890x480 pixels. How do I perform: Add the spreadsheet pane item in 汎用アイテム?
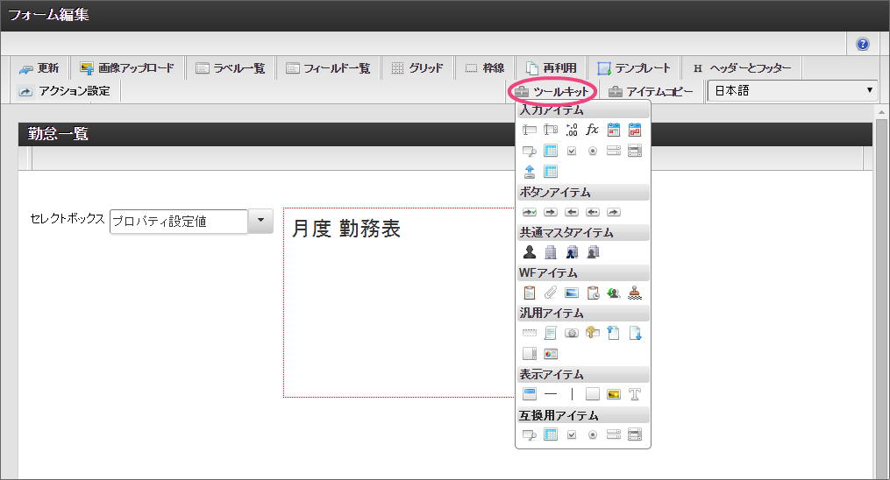pos(529,354)
